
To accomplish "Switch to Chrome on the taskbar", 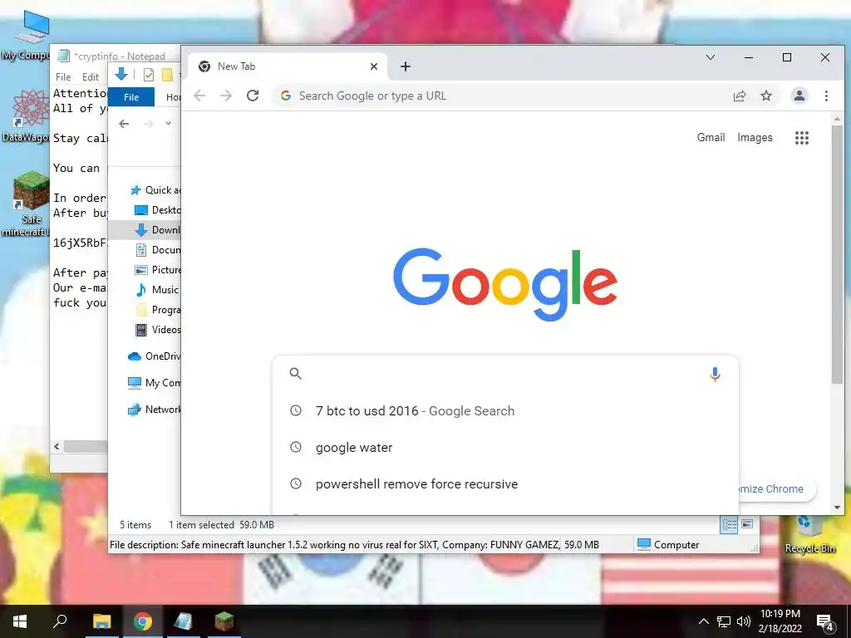I will (x=143, y=621).
